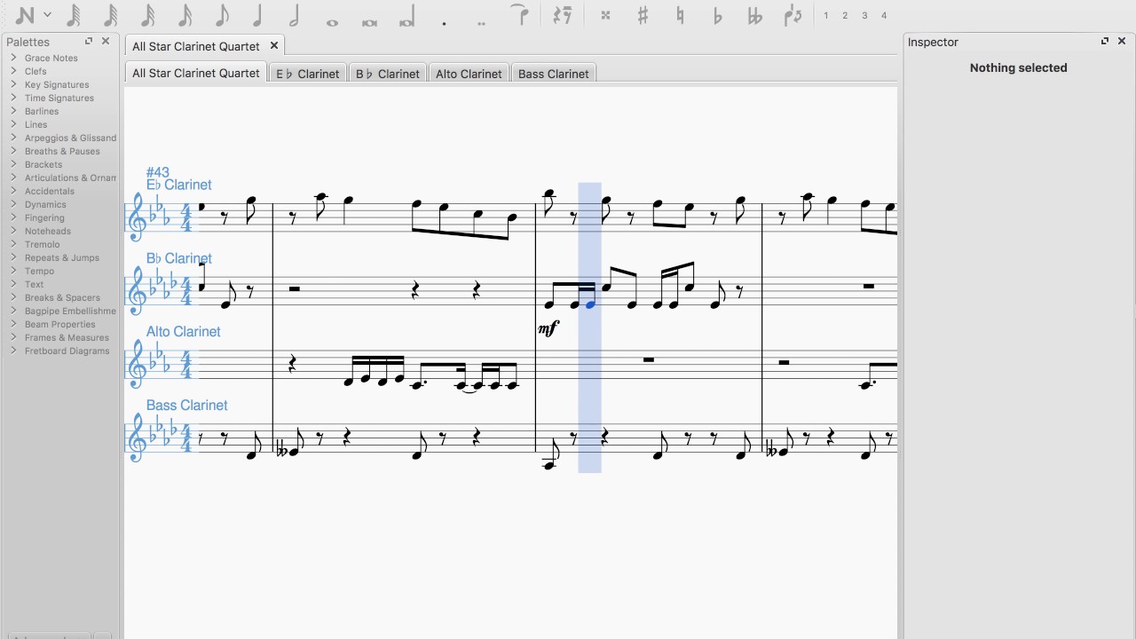Image resolution: width=1136 pixels, height=639 pixels.
Task: Expand the Fretboard Diagrams palette
Action: point(13,351)
